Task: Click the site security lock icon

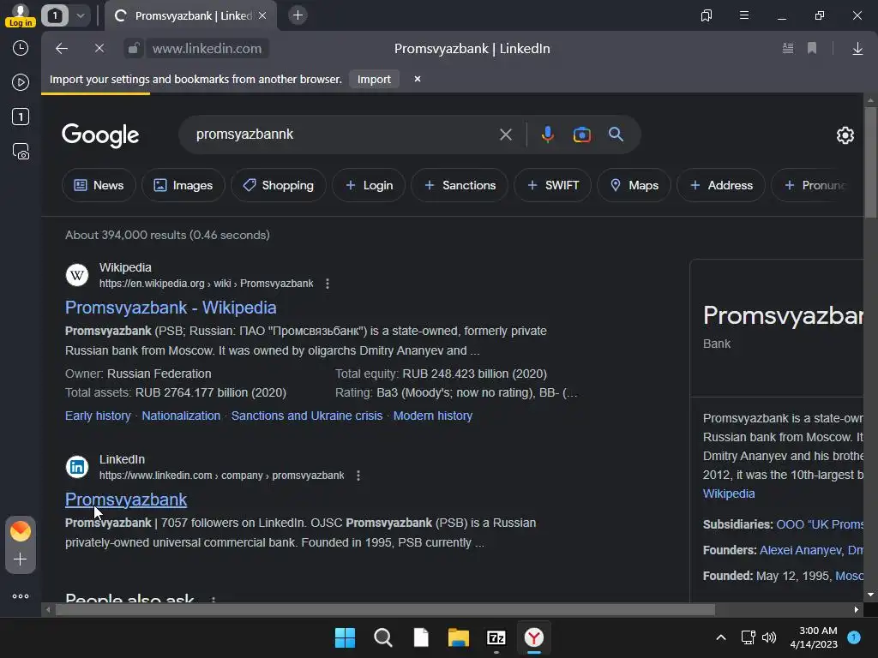Action: [133, 49]
